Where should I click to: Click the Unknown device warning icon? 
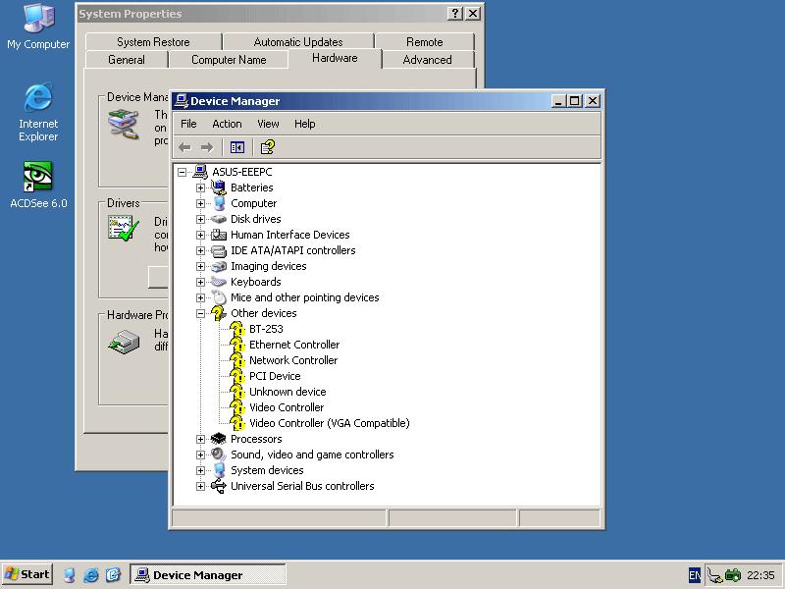pyautogui.click(x=237, y=392)
